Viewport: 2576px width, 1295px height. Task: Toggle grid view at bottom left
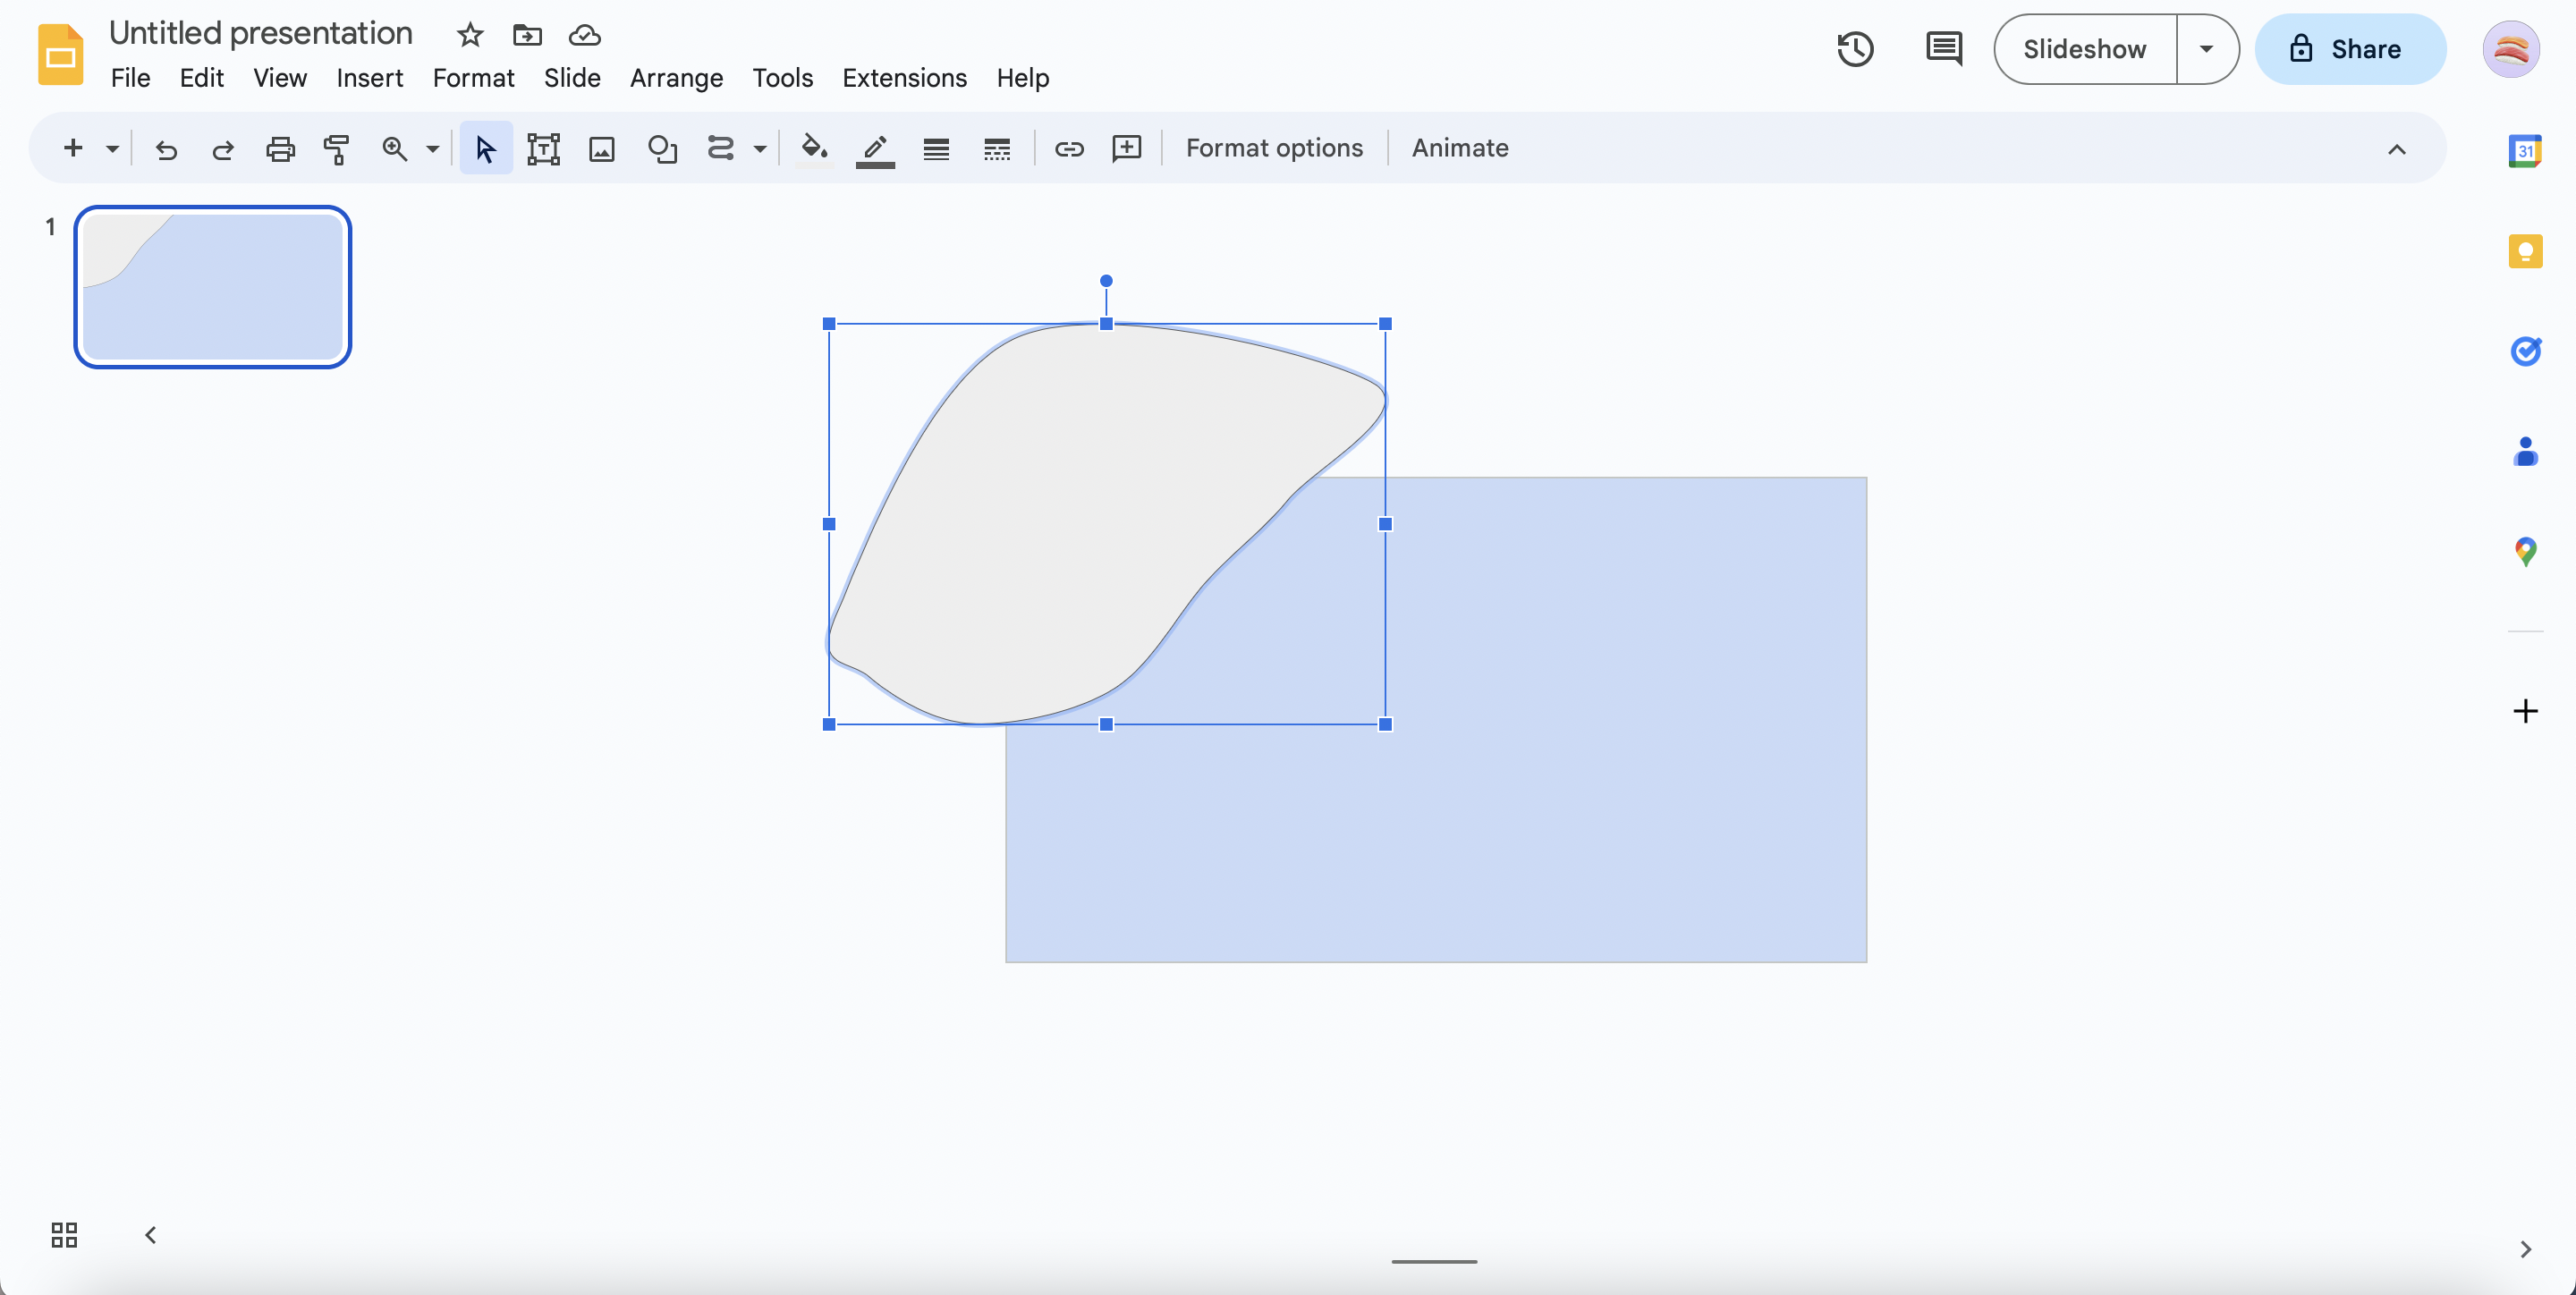click(64, 1234)
